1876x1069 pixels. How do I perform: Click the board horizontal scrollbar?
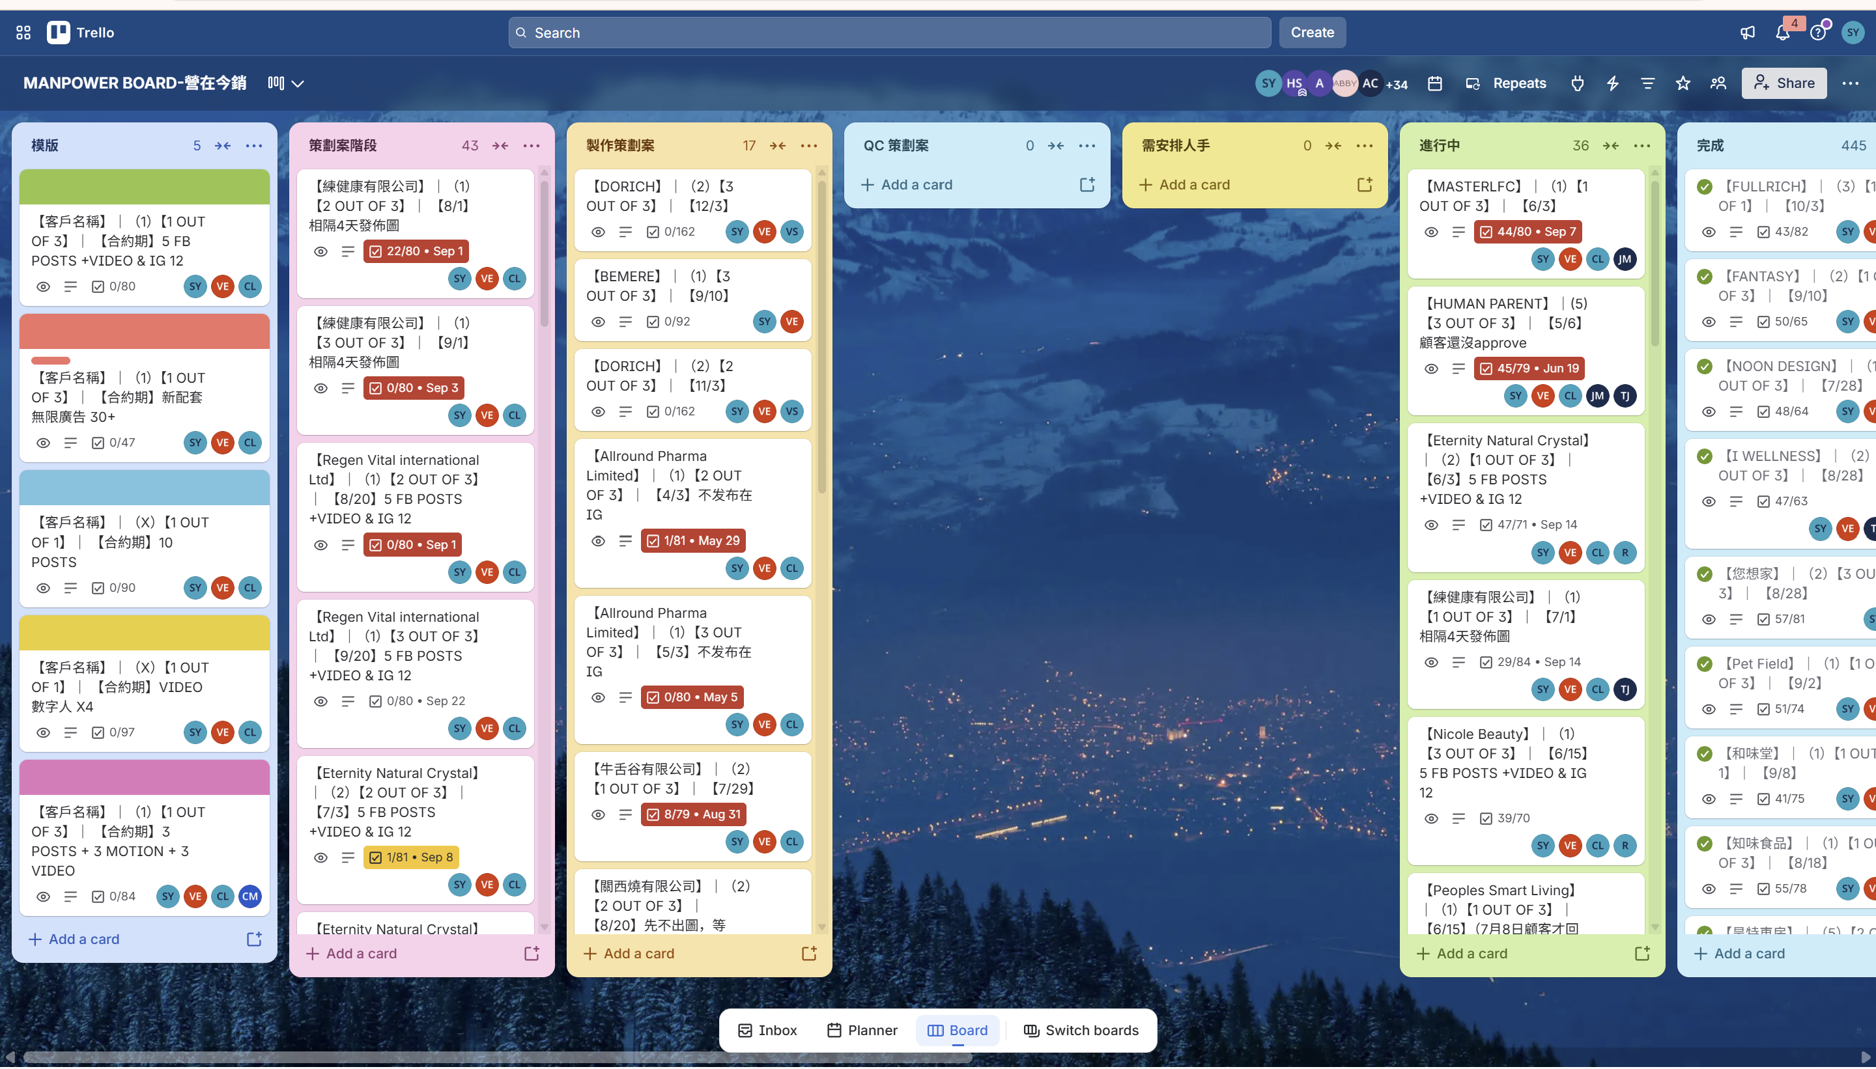tap(498, 1057)
